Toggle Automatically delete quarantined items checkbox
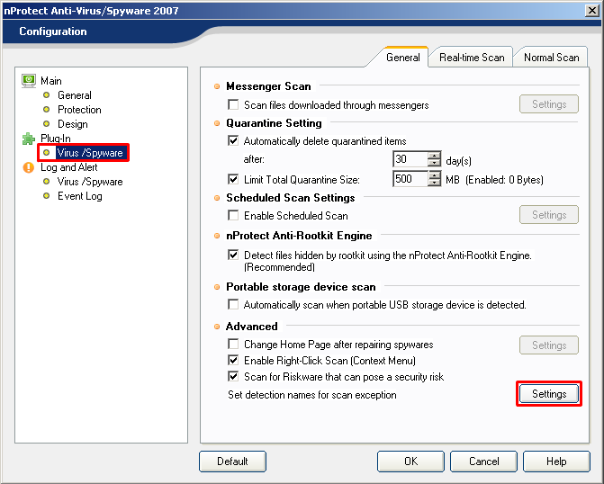 [x=233, y=140]
